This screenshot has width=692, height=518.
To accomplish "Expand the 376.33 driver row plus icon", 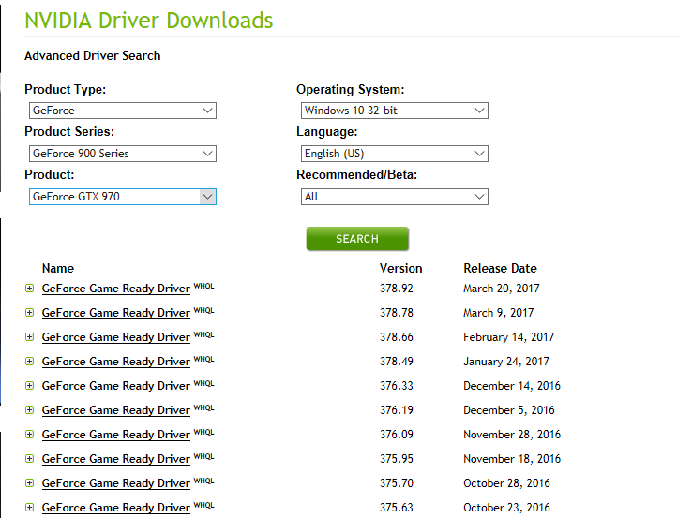I will (x=30, y=386).
